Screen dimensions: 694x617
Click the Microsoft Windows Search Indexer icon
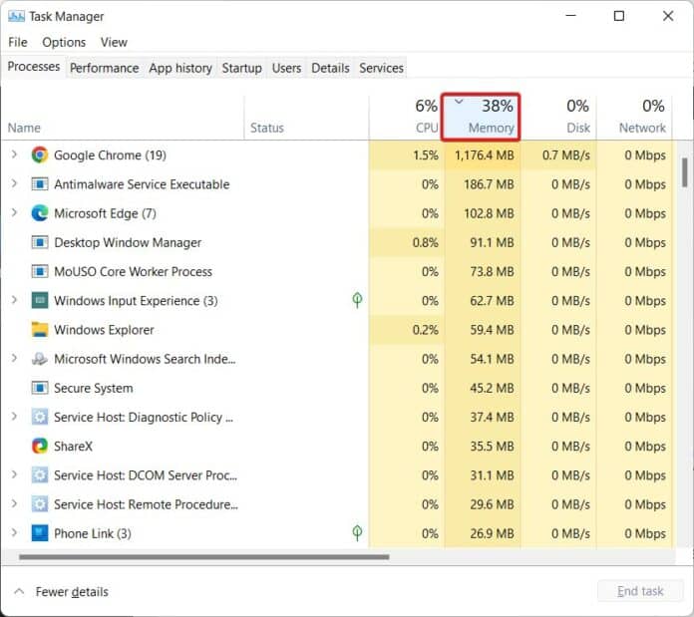point(40,359)
